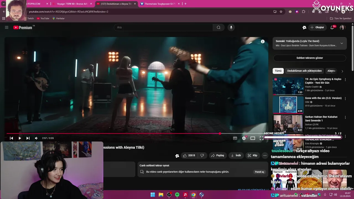The width and height of the screenshot is (354, 199).
Task: Click the Paylaş share button
Action: click(218, 156)
